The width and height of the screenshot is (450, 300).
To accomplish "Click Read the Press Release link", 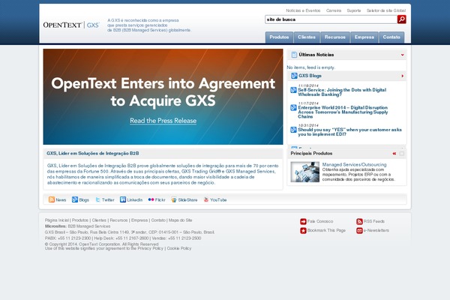I will click(x=163, y=121).
